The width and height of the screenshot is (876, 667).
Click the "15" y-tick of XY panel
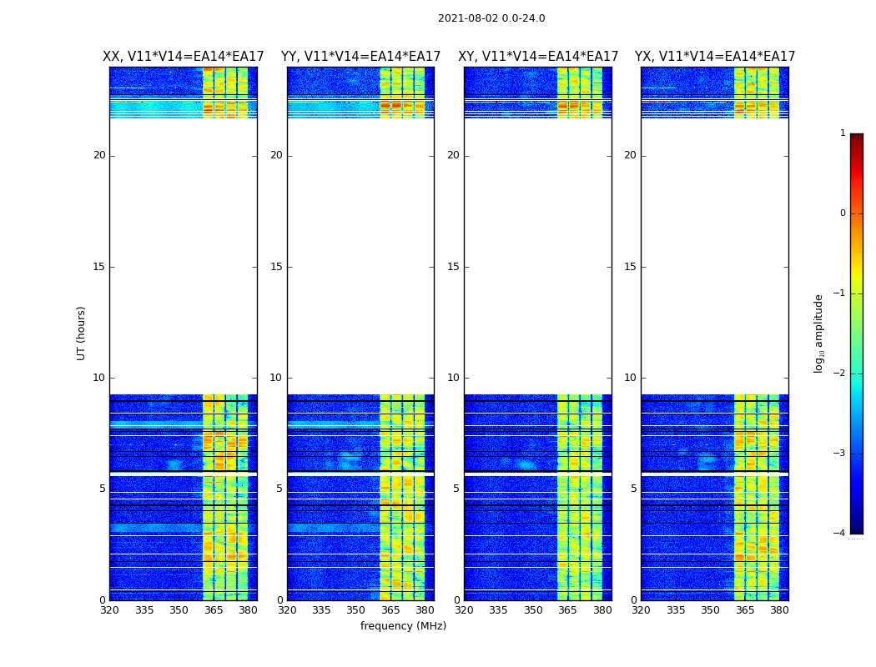click(454, 267)
